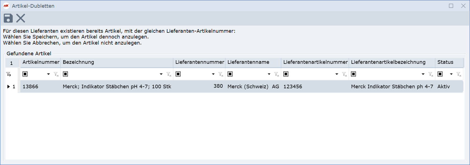The image size is (470, 165).
Task: Toggle filter operator box in Artikelnummer column
Action: click(x=25, y=74)
